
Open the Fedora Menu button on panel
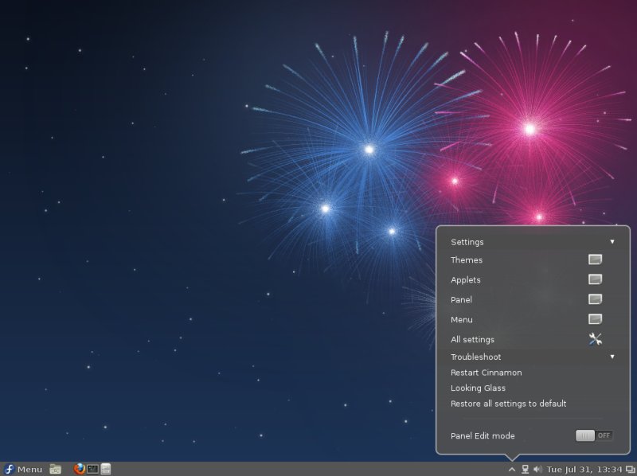coord(23,469)
